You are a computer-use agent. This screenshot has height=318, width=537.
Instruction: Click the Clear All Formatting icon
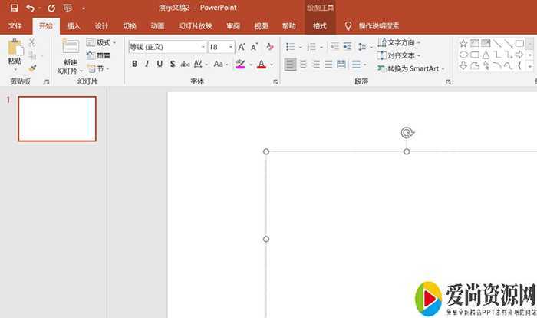269,47
